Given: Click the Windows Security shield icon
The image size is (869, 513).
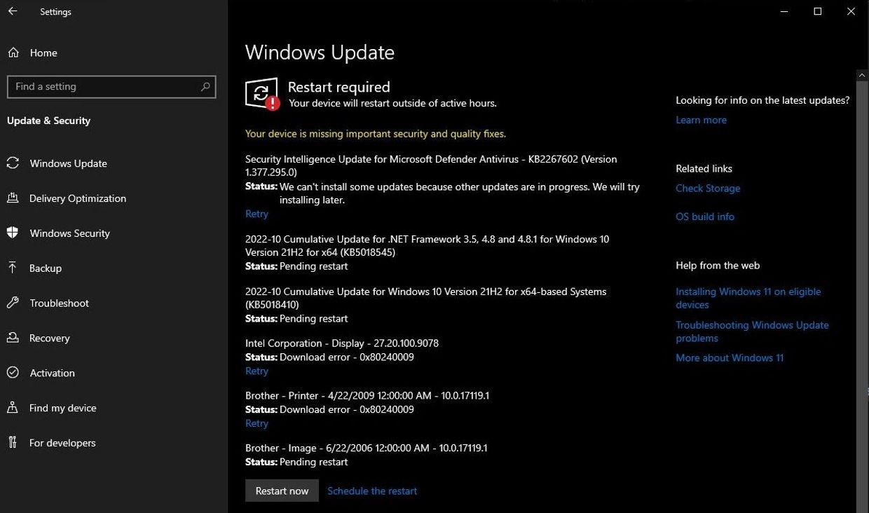Looking at the screenshot, I should pos(13,233).
